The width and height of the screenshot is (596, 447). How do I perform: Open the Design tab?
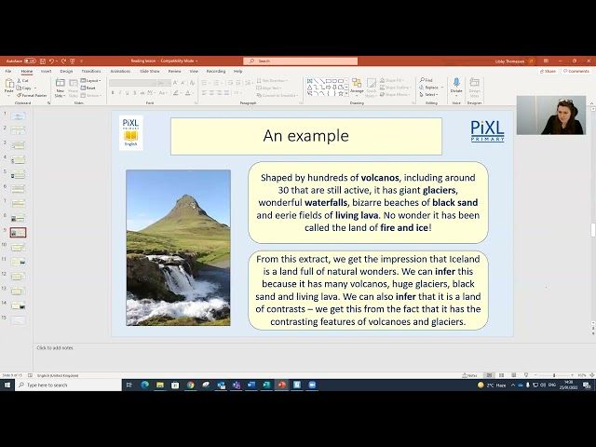(x=66, y=71)
